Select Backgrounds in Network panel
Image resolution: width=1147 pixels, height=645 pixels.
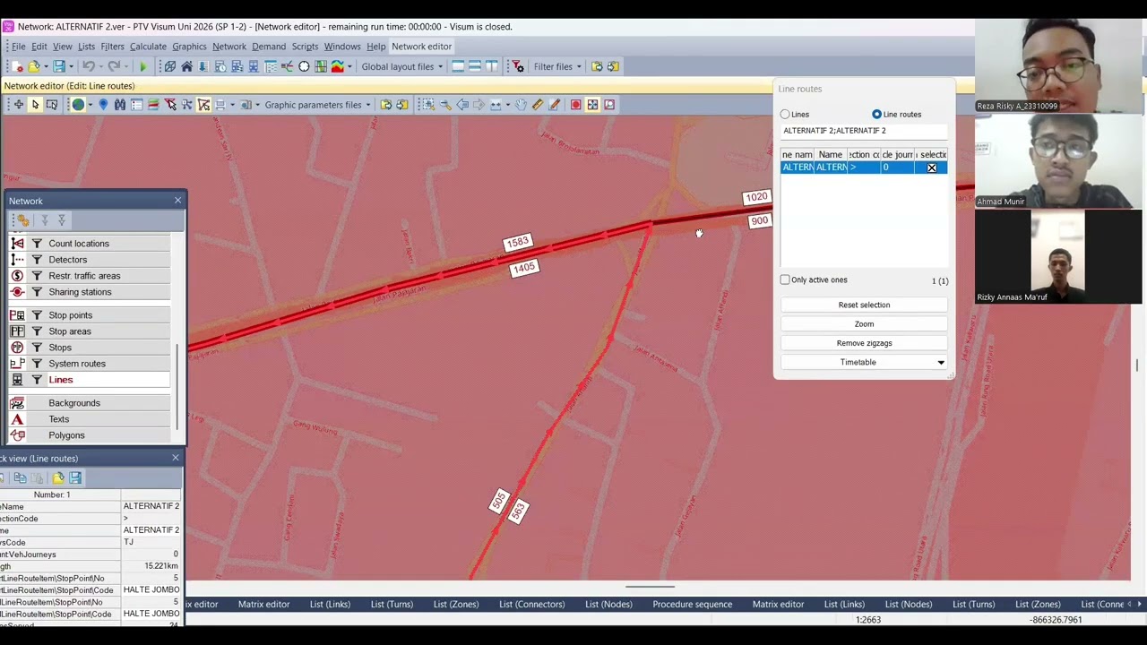[74, 403]
